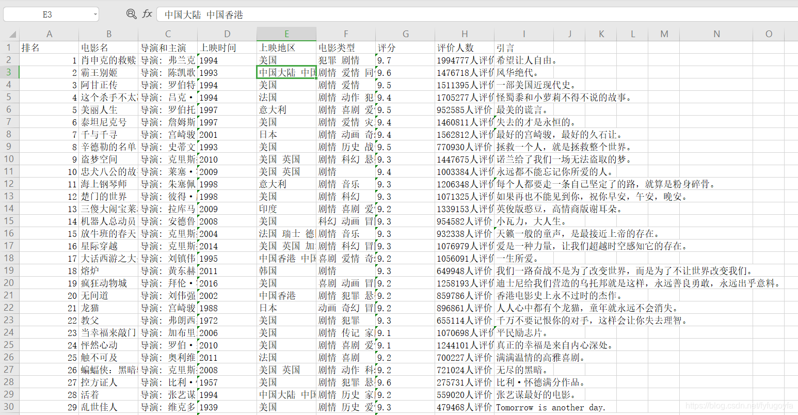Viewport: 798px width, 415px height.
Task: Select column O header
Action: (769, 34)
